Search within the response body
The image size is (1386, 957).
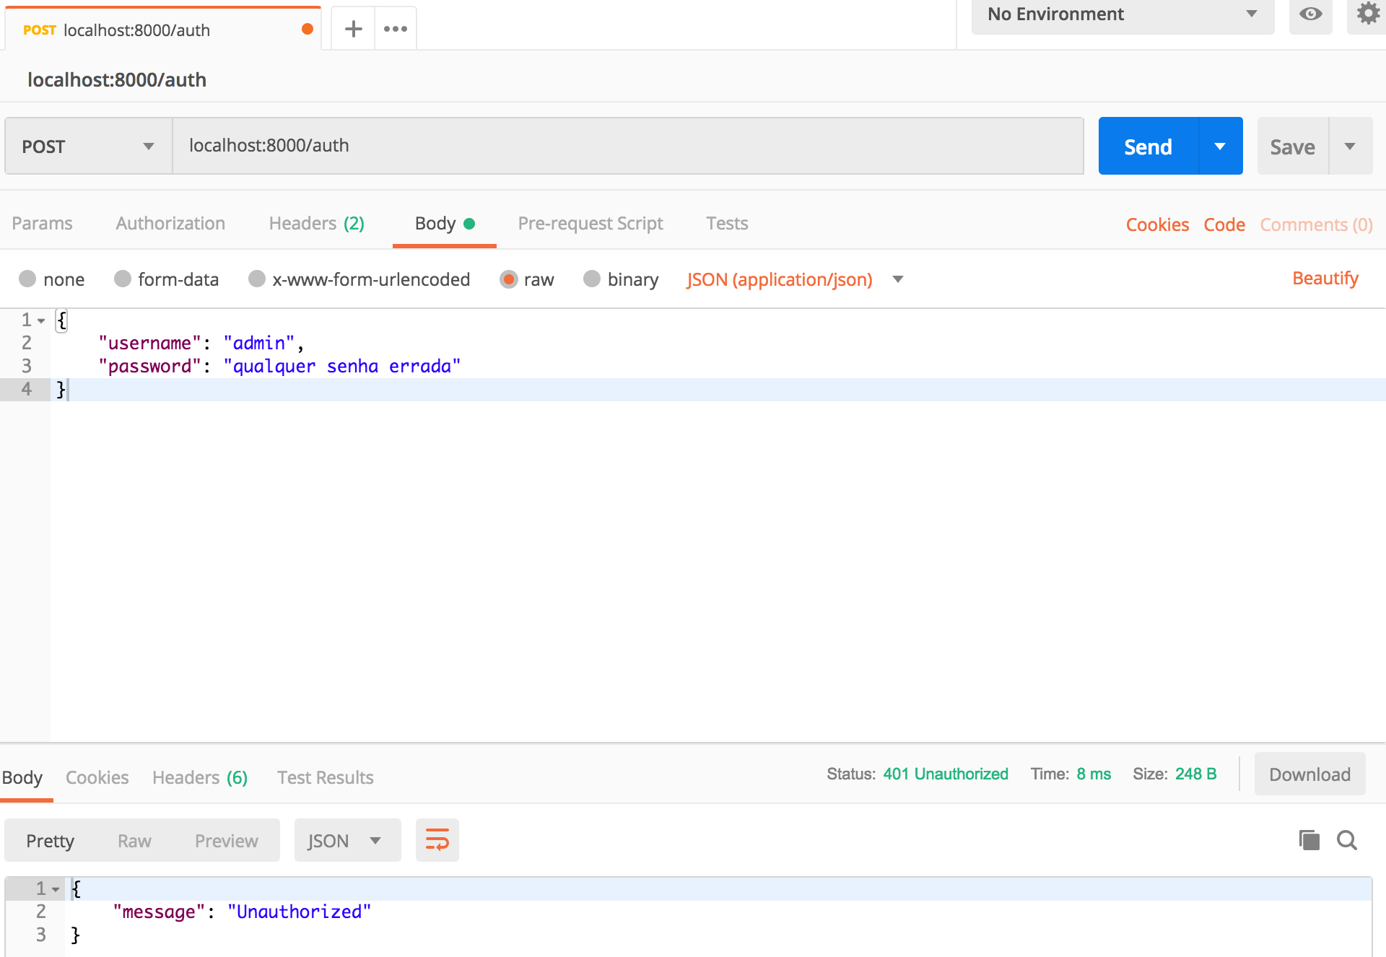point(1347,840)
